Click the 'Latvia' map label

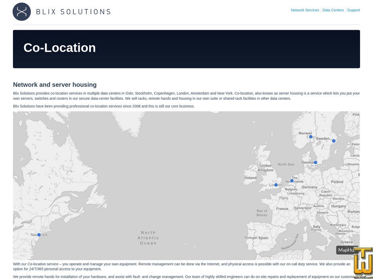click(x=355, y=155)
